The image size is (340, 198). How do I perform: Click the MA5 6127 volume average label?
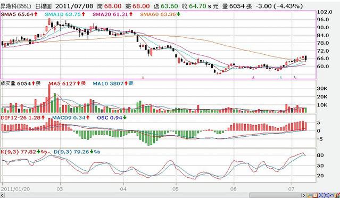pos(67,83)
